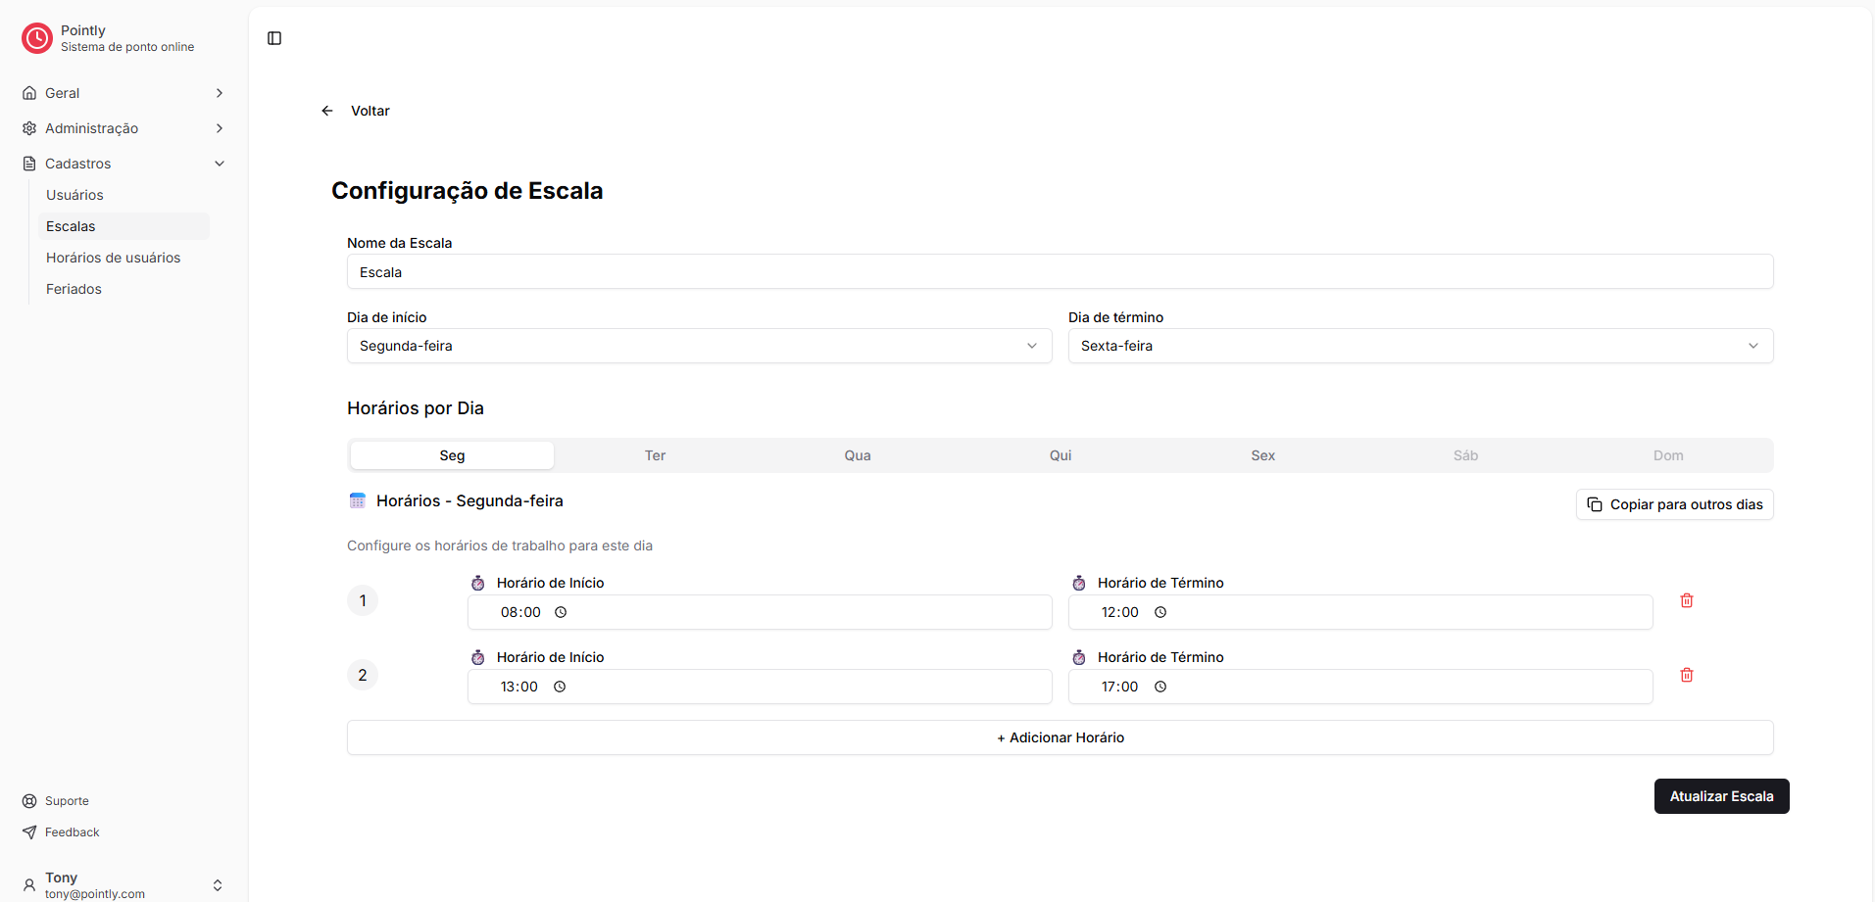1875x902 pixels.
Task: Collapse the sidebar using the panel toggle icon
Action: coord(273,38)
